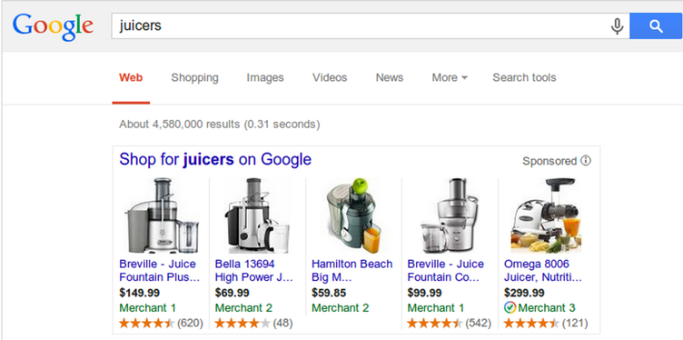
Task: Click the star rating with 121 reviews
Action: pos(531,324)
